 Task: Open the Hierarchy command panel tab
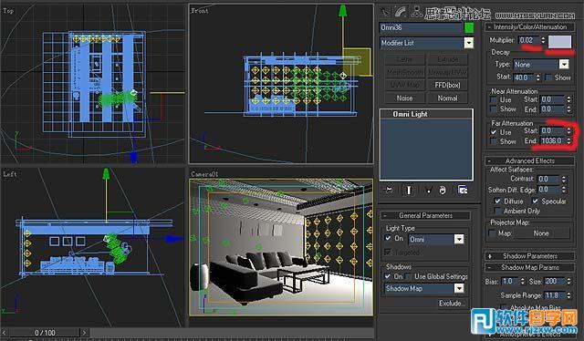(x=416, y=12)
